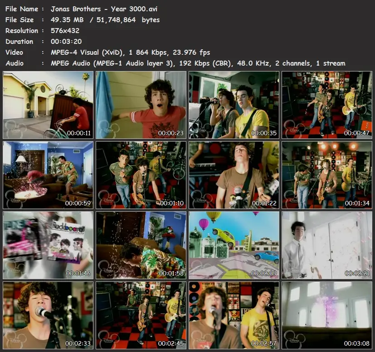Click the 'Audio' label
The width and height of the screenshot is (375, 352).
click(x=15, y=63)
